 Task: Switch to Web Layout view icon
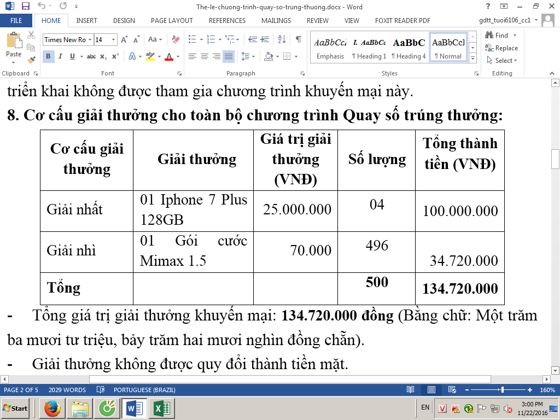click(x=452, y=389)
